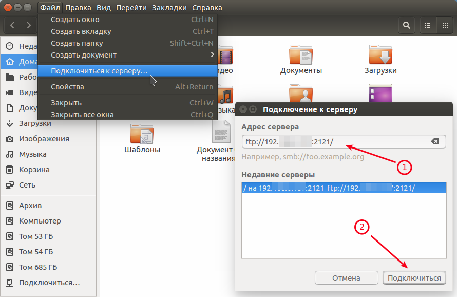Go back with the left arrow button
This screenshot has height=297, width=457.
click(x=12, y=25)
